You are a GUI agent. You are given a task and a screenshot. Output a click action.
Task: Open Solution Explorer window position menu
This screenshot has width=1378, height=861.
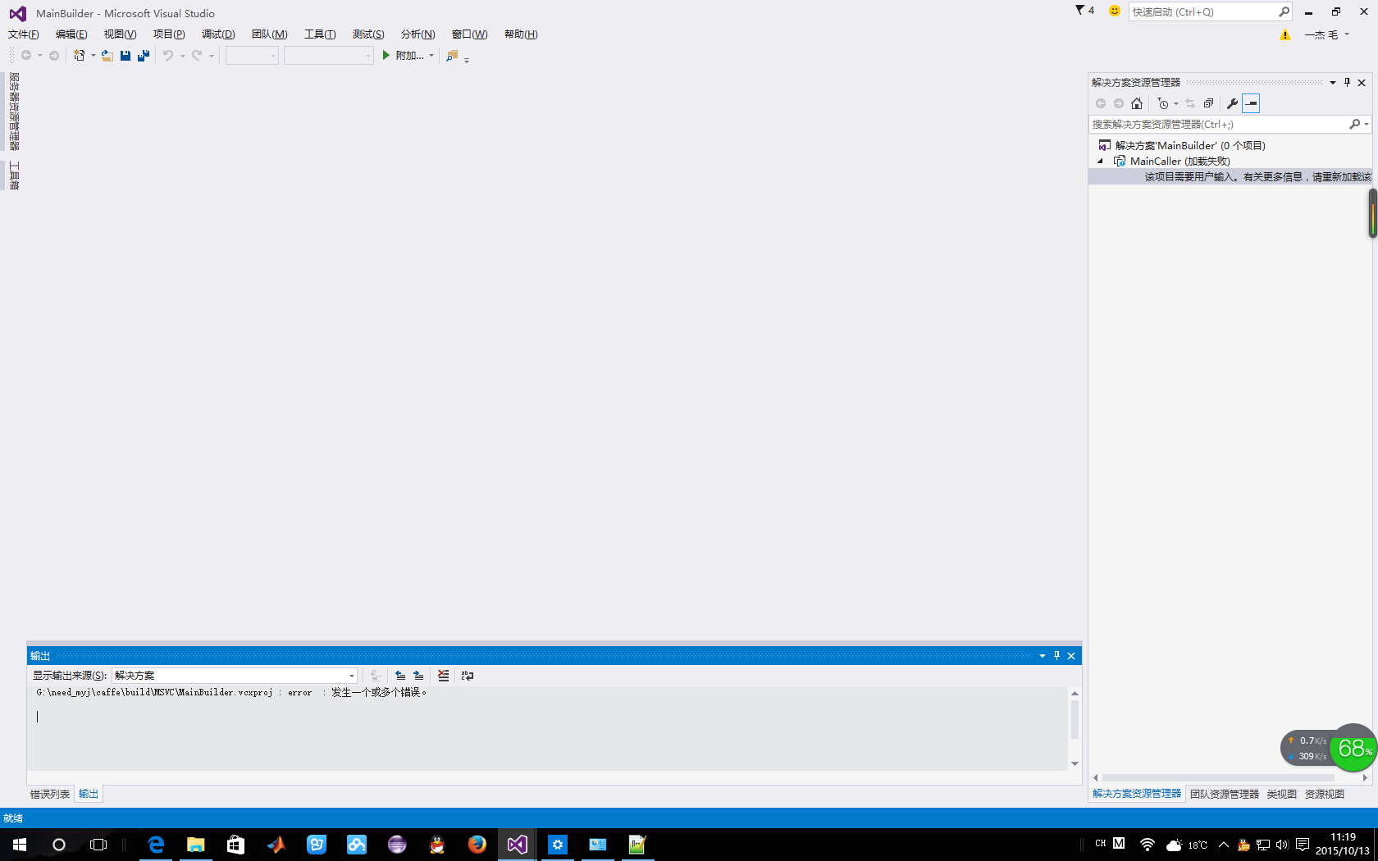[1333, 83]
